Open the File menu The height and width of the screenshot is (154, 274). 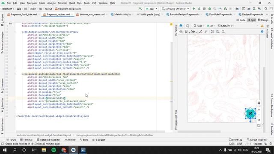pos(9,3)
